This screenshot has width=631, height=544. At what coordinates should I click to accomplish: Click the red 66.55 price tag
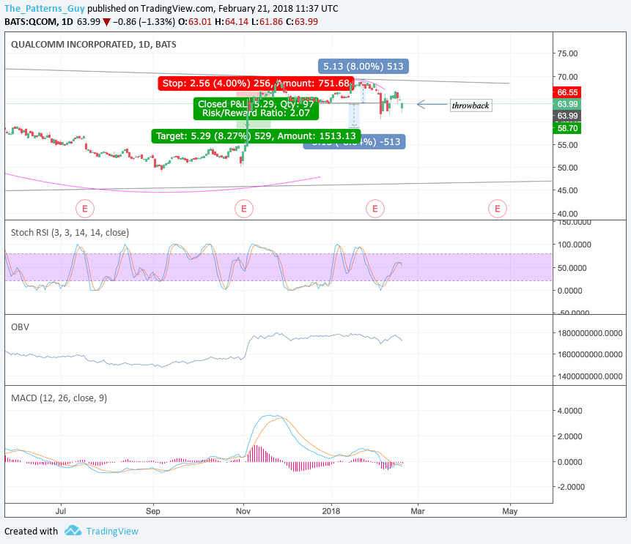coord(567,92)
